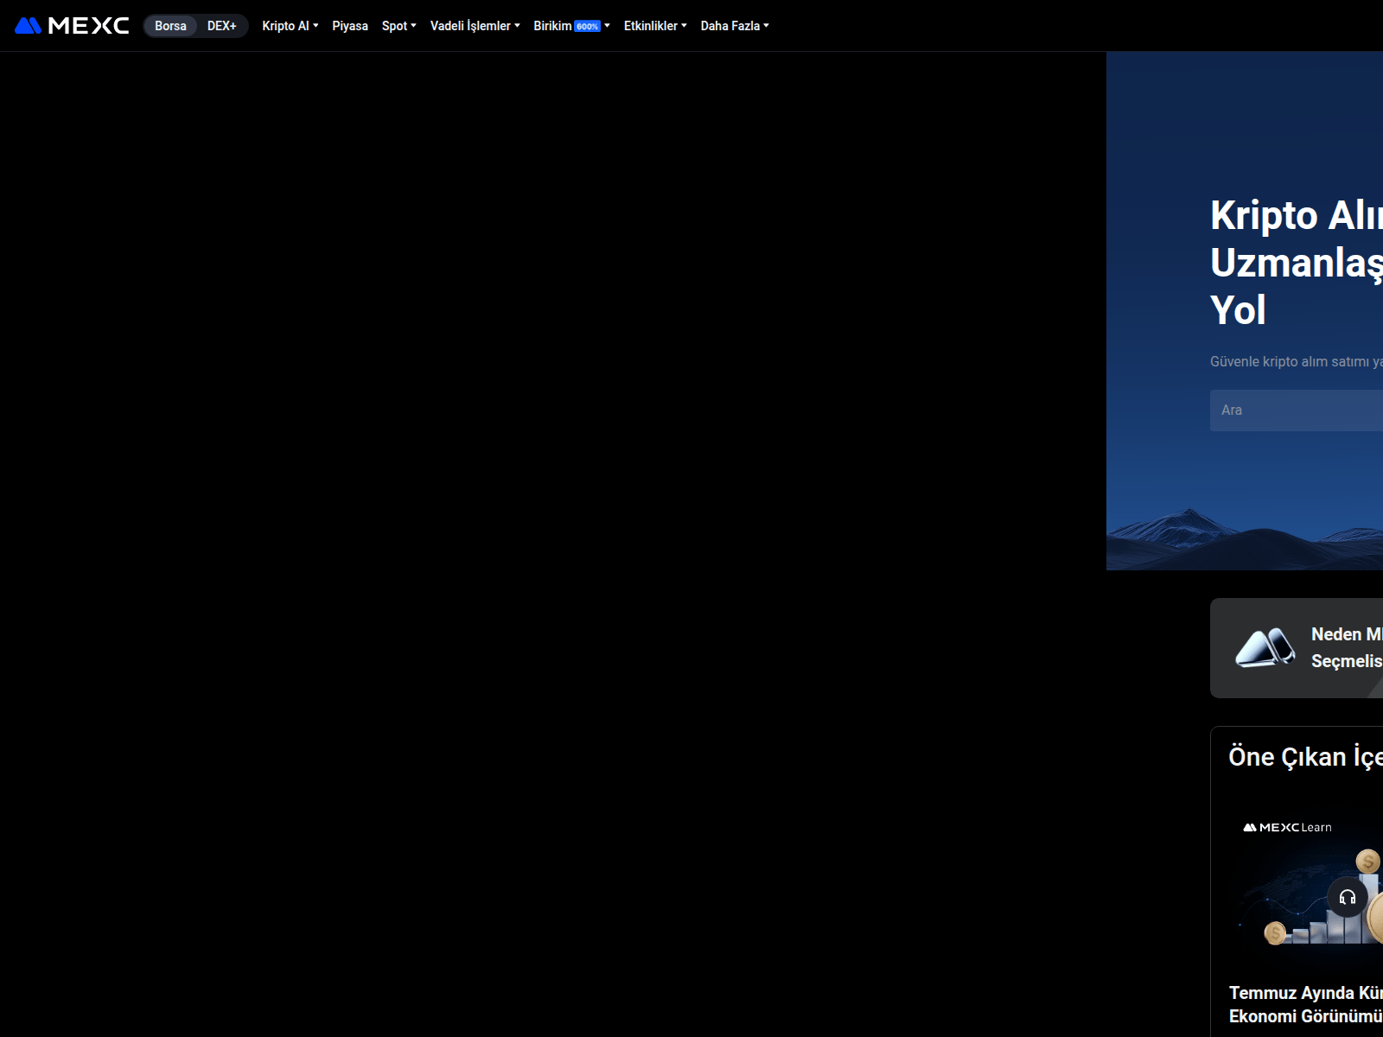Click the Öne Çıkan İçerikler heading

pos(1305,757)
